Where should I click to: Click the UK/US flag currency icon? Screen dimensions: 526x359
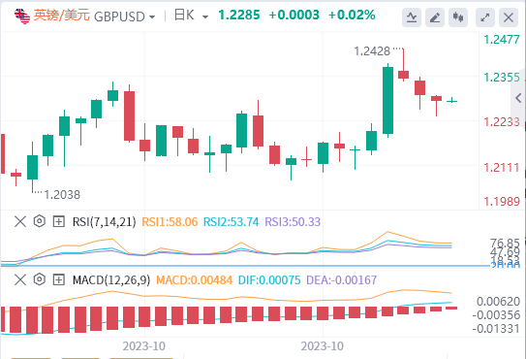click(x=22, y=16)
